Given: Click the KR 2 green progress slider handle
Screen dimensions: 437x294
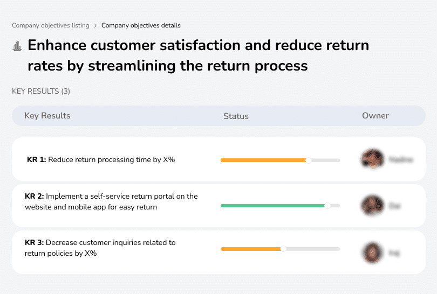Looking at the screenshot, I should [x=327, y=206].
